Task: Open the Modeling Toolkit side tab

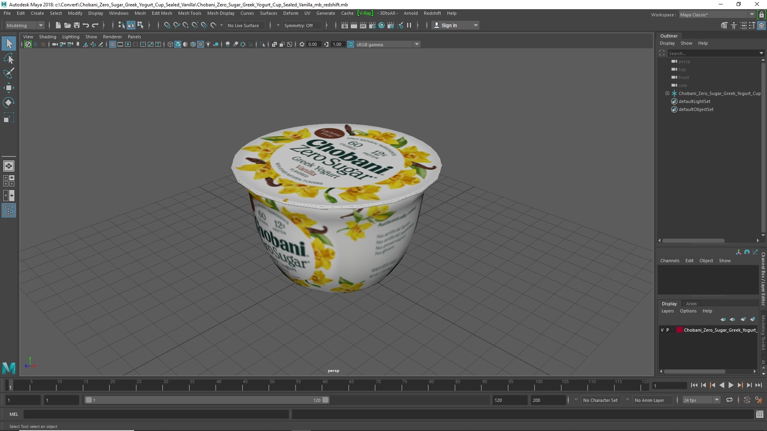Action: 763,333
